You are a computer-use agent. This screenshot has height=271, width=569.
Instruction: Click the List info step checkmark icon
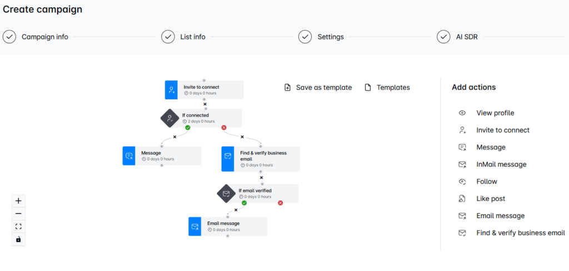point(168,37)
